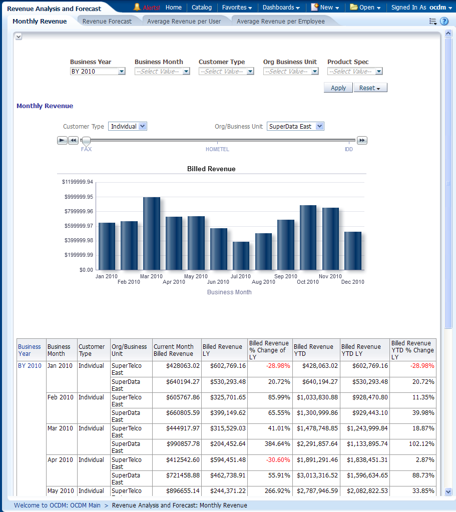Open the Org/Business Unit SuperData East dropdown
Image resolution: width=456 pixels, height=512 pixels.
(x=320, y=127)
